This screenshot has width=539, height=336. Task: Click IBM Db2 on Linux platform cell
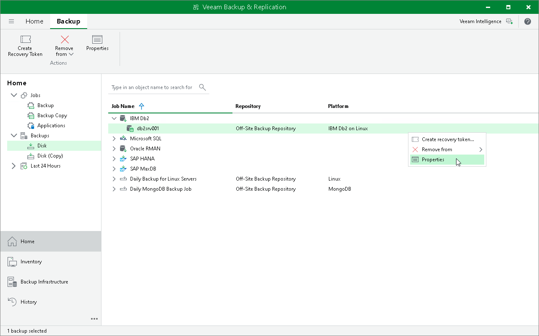click(x=348, y=129)
